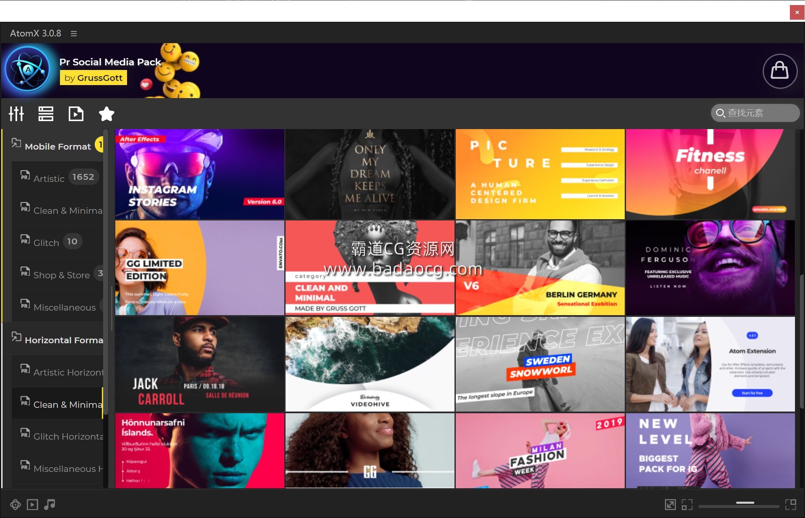Image resolution: width=805 pixels, height=518 pixels.
Task: Click the folder icon beside Mobile Format
Action: 16,143
